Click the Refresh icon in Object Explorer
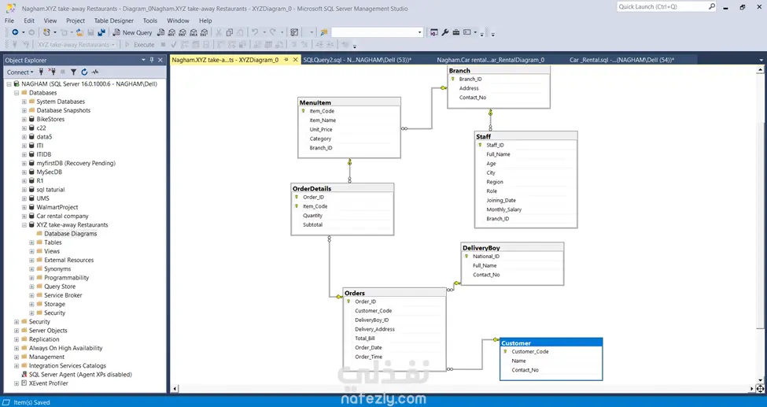Image resolution: width=767 pixels, height=407 pixels. (x=84, y=72)
